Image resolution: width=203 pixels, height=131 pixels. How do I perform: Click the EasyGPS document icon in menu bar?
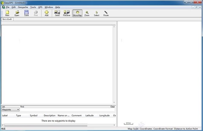click(3, 7)
